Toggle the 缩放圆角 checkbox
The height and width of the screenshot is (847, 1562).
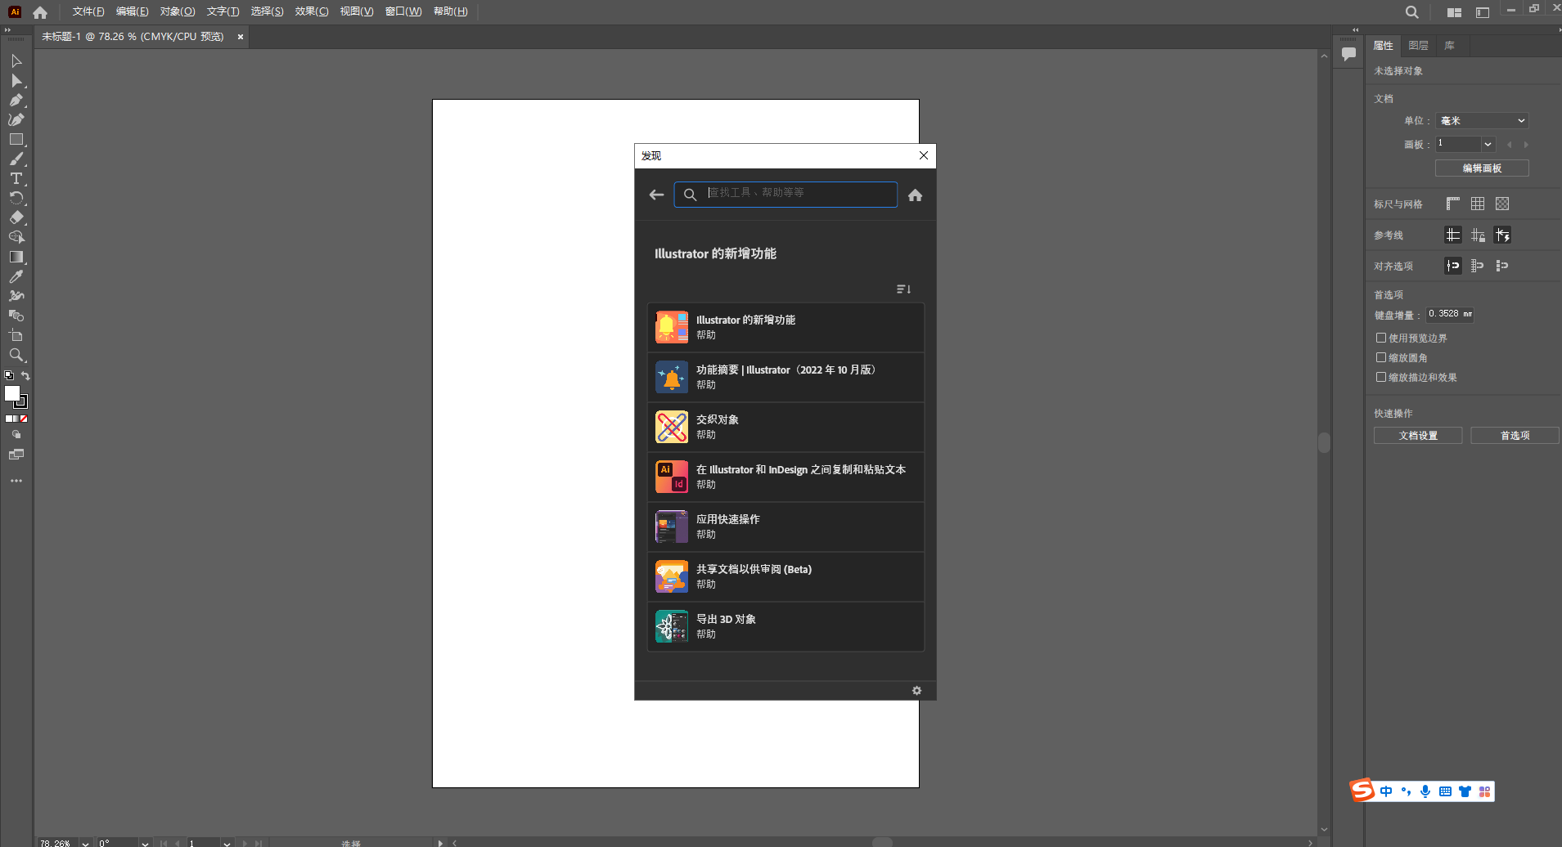click(1381, 357)
